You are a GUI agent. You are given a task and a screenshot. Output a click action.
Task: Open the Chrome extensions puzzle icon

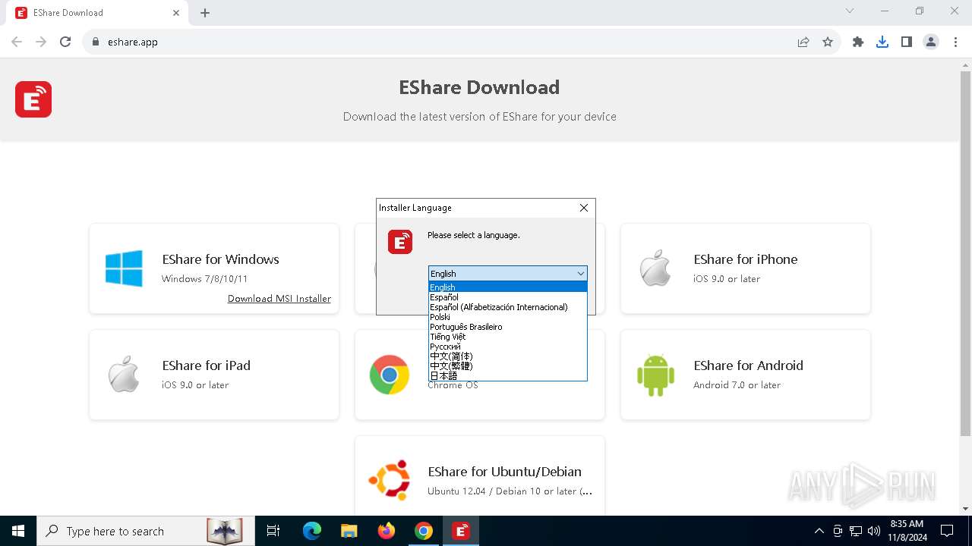point(858,42)
